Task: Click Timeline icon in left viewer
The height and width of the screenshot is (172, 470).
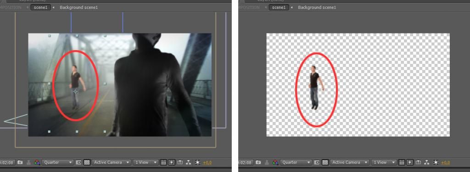Action: tap(180, 162)
